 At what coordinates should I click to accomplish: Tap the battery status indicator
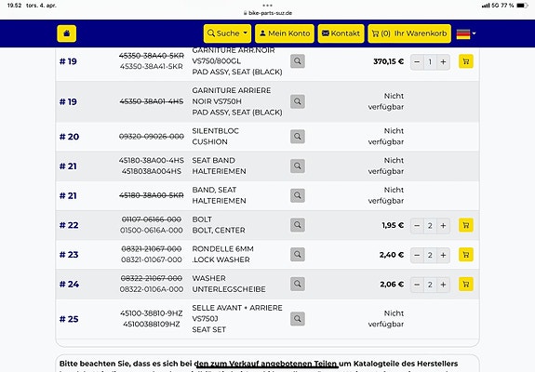(522, 6)
